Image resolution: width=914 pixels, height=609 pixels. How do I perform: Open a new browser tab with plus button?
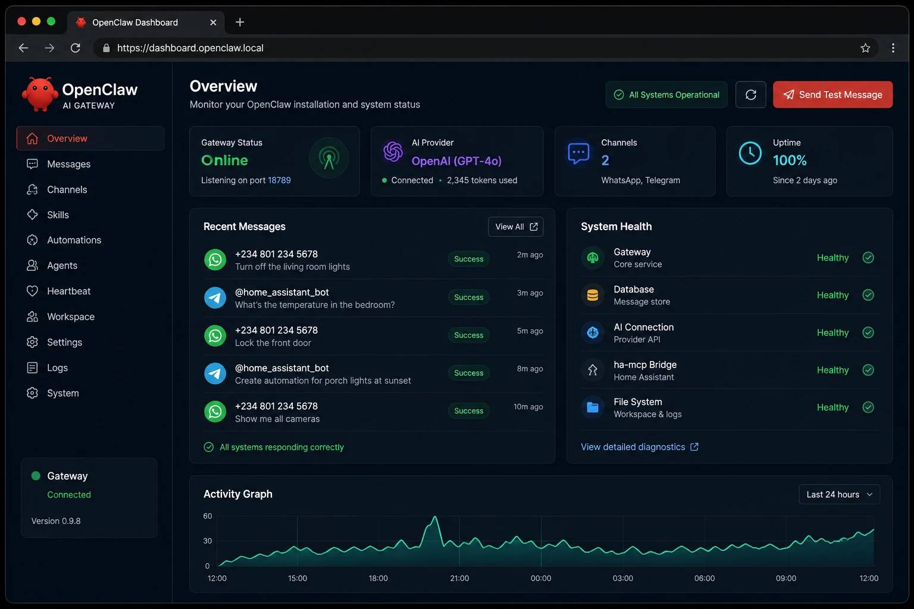pos(240,22)
